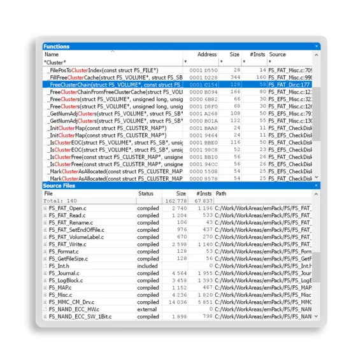Click the file icon for FS_NAND_ECC_SW_1Bit.c

pyautogui.click(x=45, y=317)
